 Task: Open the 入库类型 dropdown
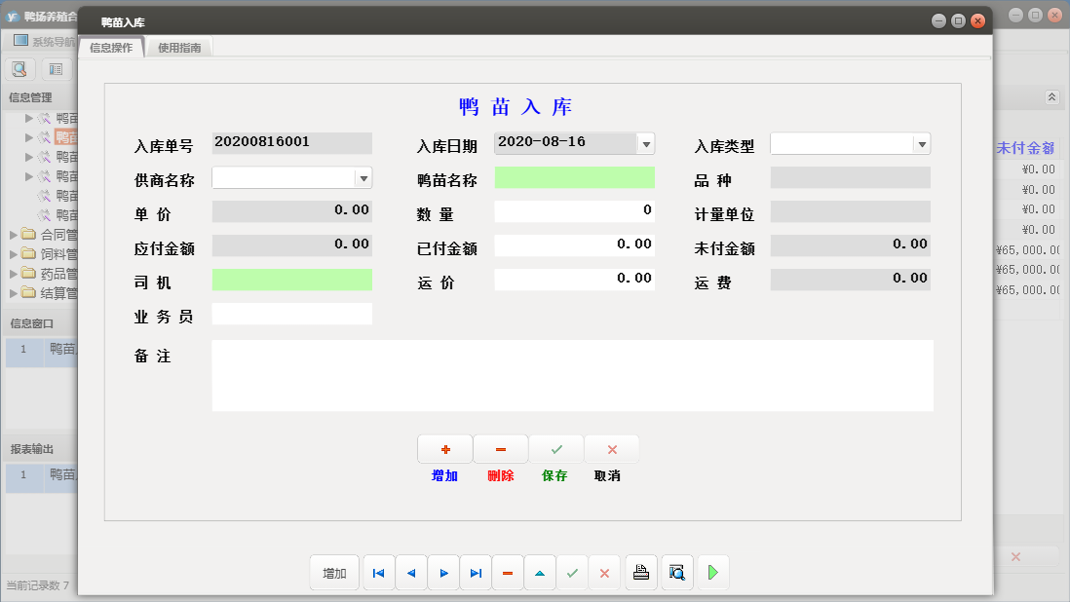click(x=922, y=143)
